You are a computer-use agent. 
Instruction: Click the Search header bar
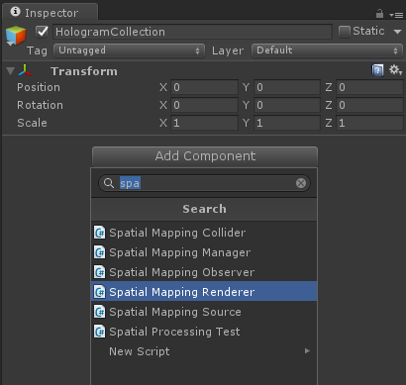pyautogui.click(x=204, y=209)
